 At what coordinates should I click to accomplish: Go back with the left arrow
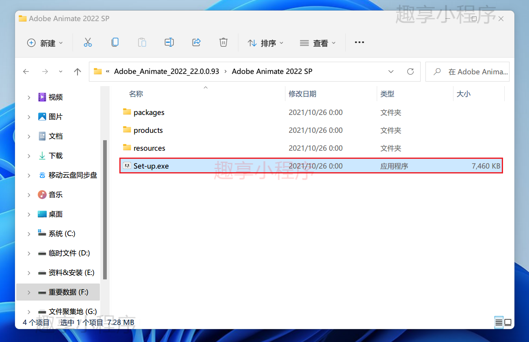pyautogui.click(x=26, y=71)
